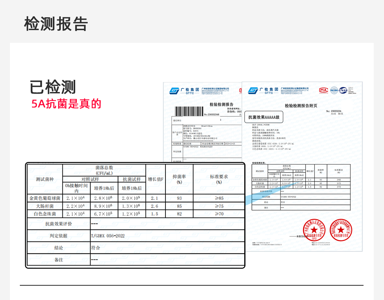
Task: Click the red 5A抗菌是真的 text
Action: pos(66,104)
